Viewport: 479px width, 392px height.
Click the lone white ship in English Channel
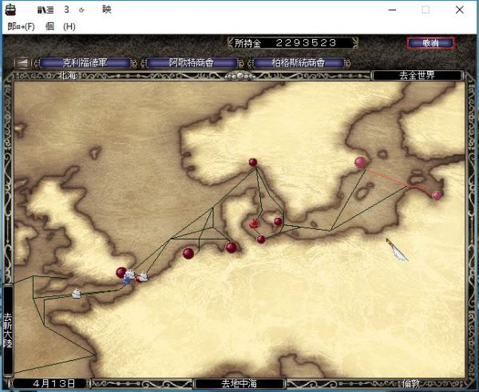77,293
